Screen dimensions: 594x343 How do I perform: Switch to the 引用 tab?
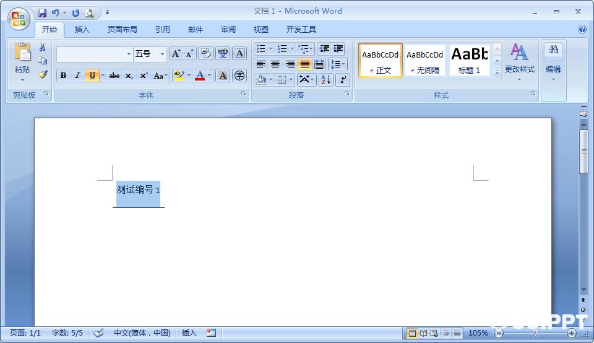click(x=163, y=29)
